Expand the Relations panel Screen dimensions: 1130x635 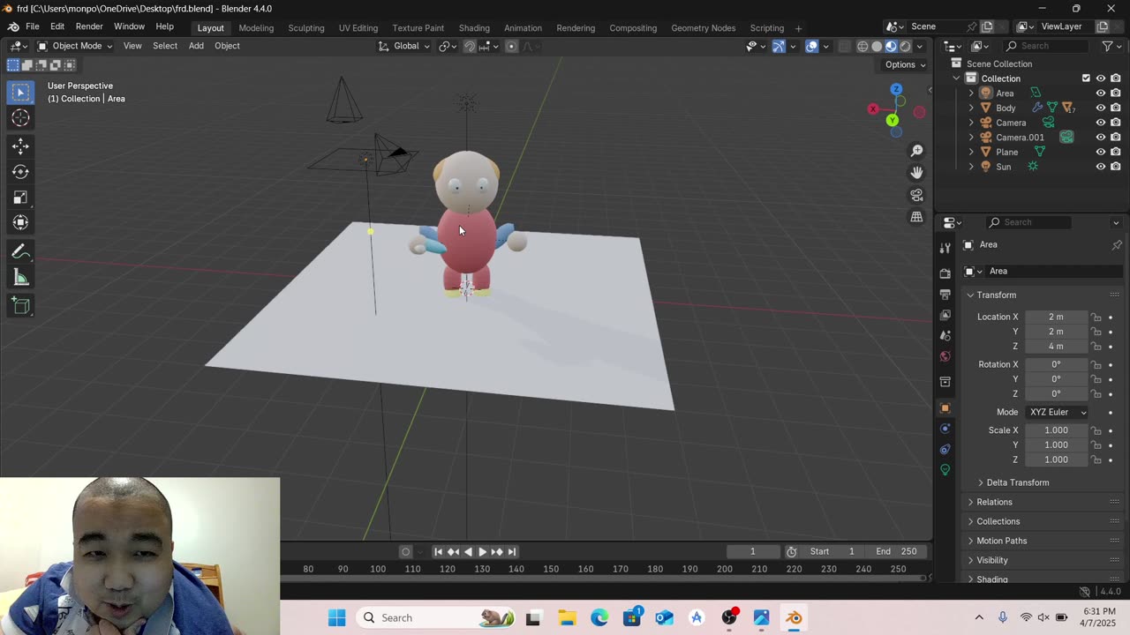pos(994,502)
